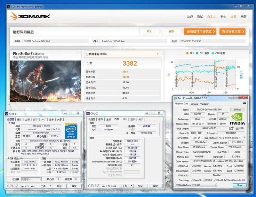Click the NVIDIA logo in GPU-Z
The height and width of the screenshot is (197, 256).
(x=237, y=117)
